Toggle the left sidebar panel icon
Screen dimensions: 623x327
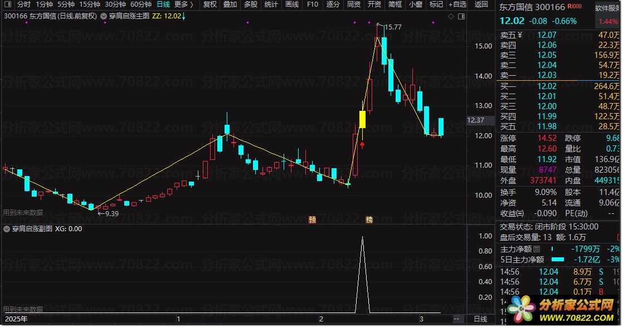(8, 4)
